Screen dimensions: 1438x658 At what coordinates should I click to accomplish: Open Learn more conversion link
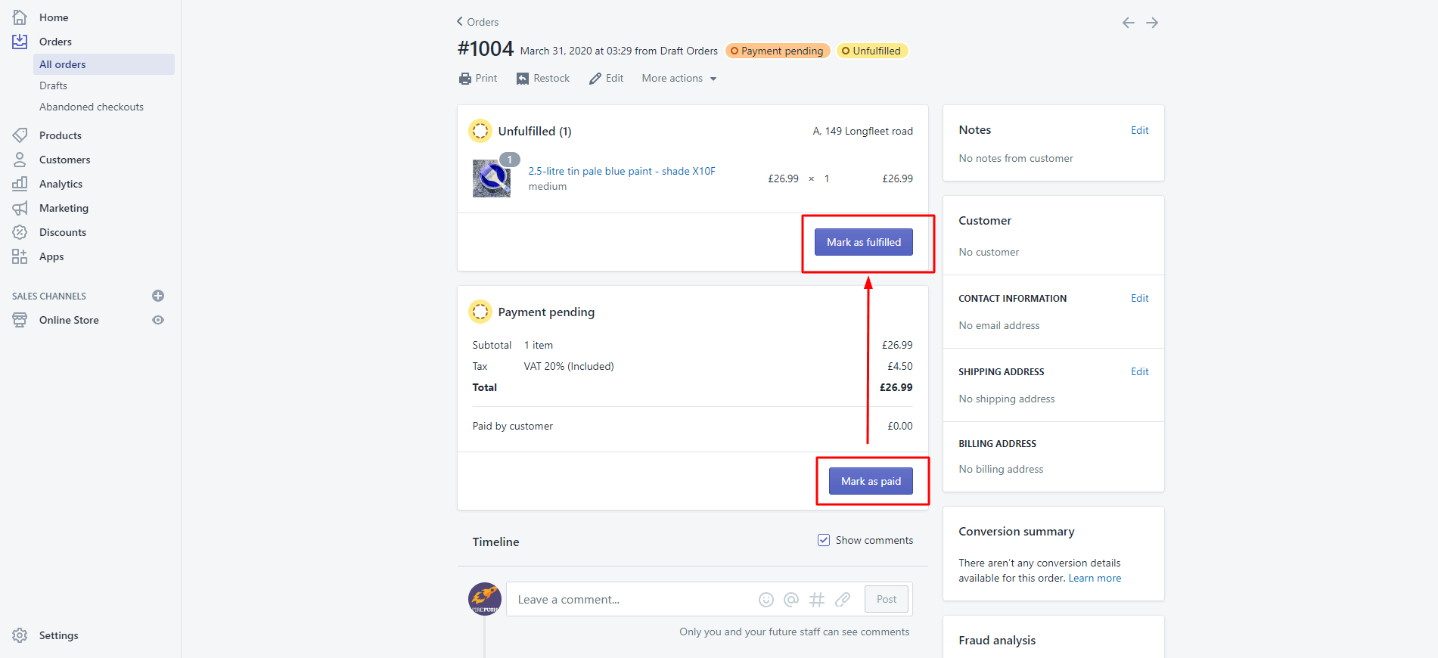pyautogui.click(x=1095, y=578)
